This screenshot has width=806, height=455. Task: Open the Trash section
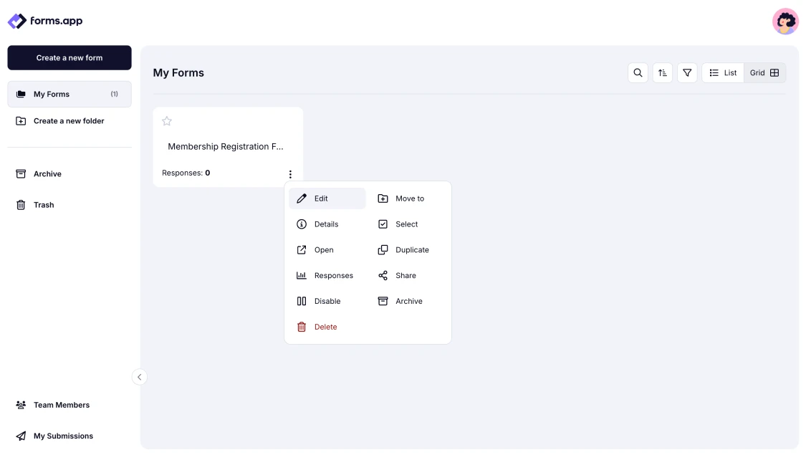(43, 205)
